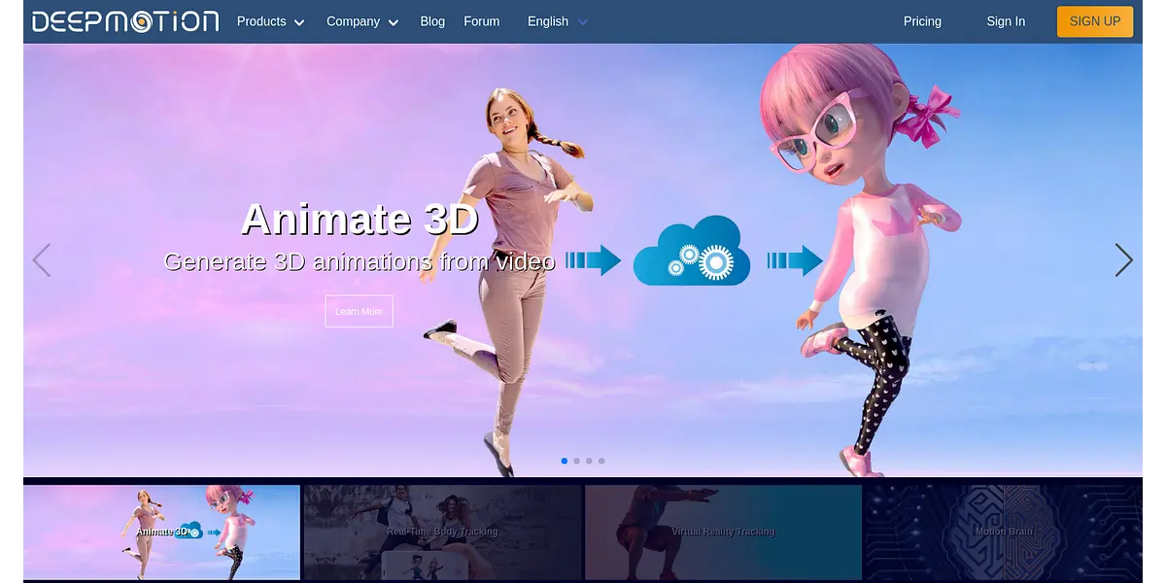Select the first carousel dot indicator
This screenshot has height=583, width=1166.
click(x=565, y=461)
